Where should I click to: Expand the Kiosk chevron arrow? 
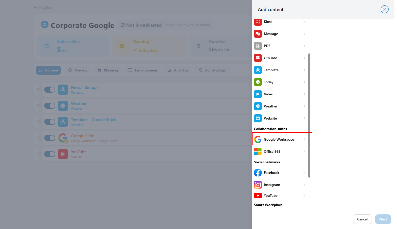point(304,22)
